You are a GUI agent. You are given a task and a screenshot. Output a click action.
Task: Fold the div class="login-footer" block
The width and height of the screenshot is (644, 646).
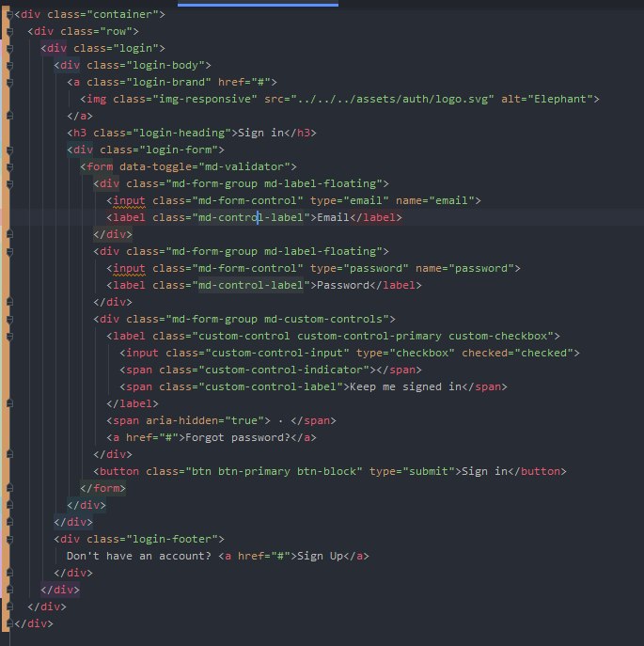click(10, 540)
